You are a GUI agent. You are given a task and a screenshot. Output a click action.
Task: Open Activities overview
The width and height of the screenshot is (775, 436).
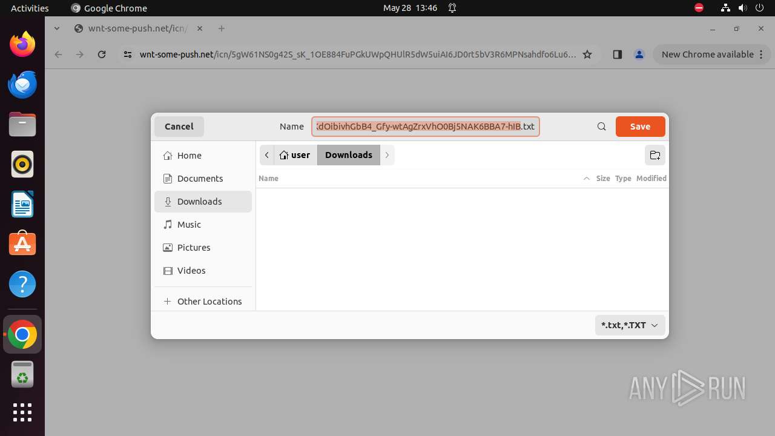click(x=30, y=8)
